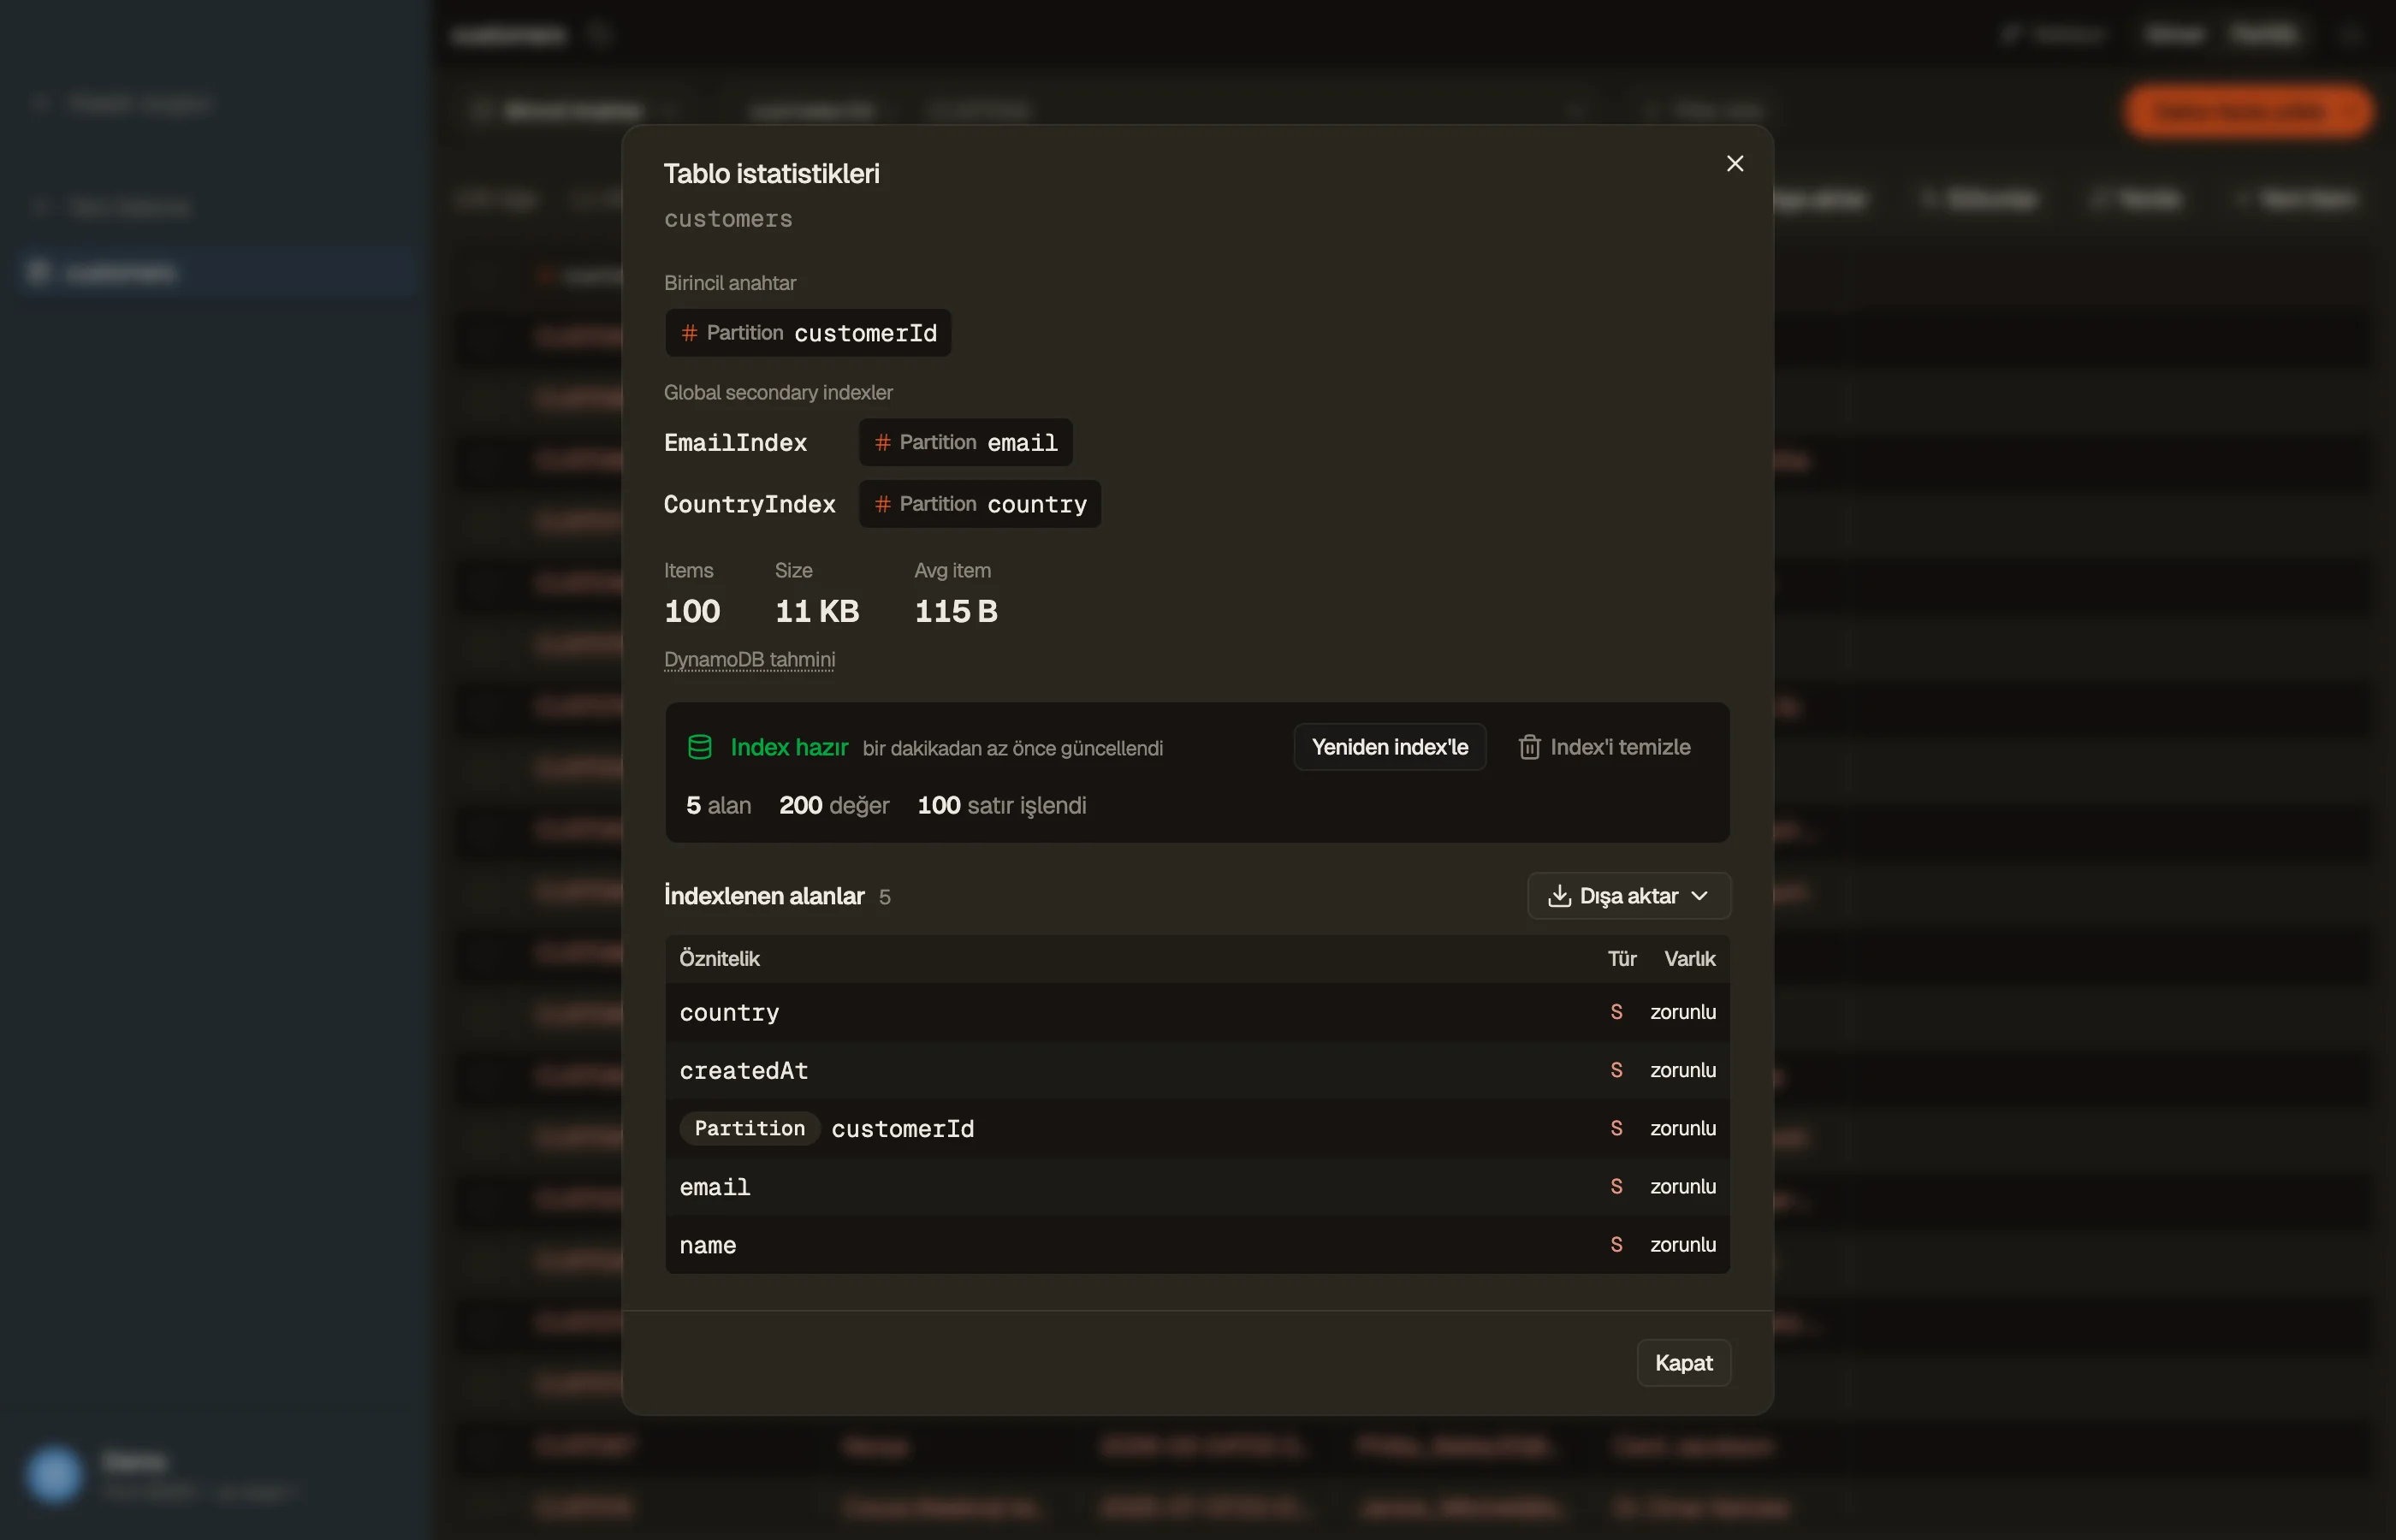The height and width of the screenshot is (1540, 2396).
Task: Click the S type indicator for country
Action: (1616, 1012)
